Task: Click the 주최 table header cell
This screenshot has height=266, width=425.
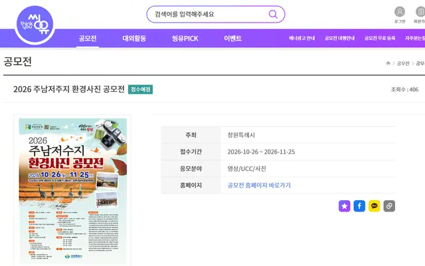Action: click(x=191, y=135)
